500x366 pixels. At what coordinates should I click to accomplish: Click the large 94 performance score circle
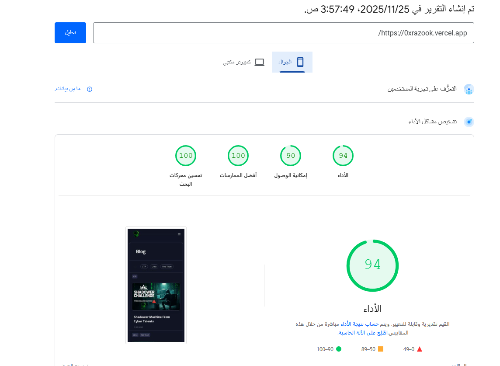click(x=372, y=265)
